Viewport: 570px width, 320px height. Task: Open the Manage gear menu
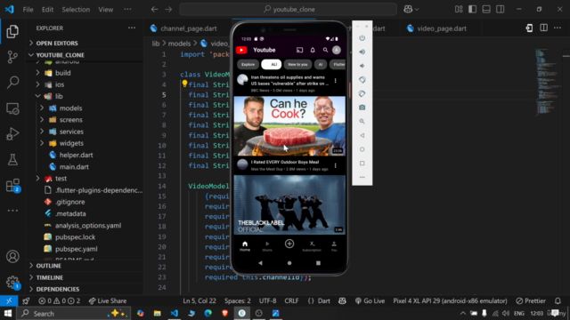coord(12,282)
